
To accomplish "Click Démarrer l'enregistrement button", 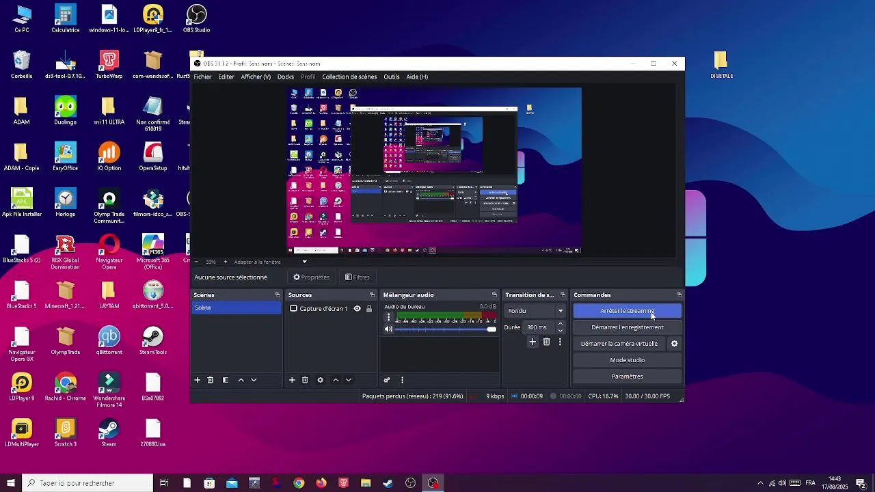I will (x=627, y=327).
